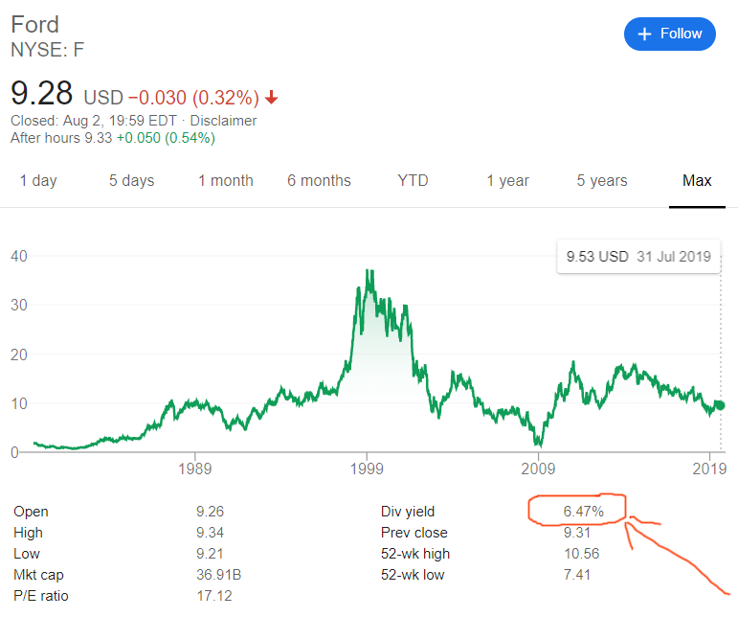Switch to 1 month range
Screen dimensions: 738x617
[226, 180]
